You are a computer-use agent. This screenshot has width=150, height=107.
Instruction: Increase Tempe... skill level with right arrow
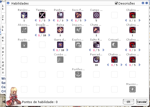click(49, 20)
